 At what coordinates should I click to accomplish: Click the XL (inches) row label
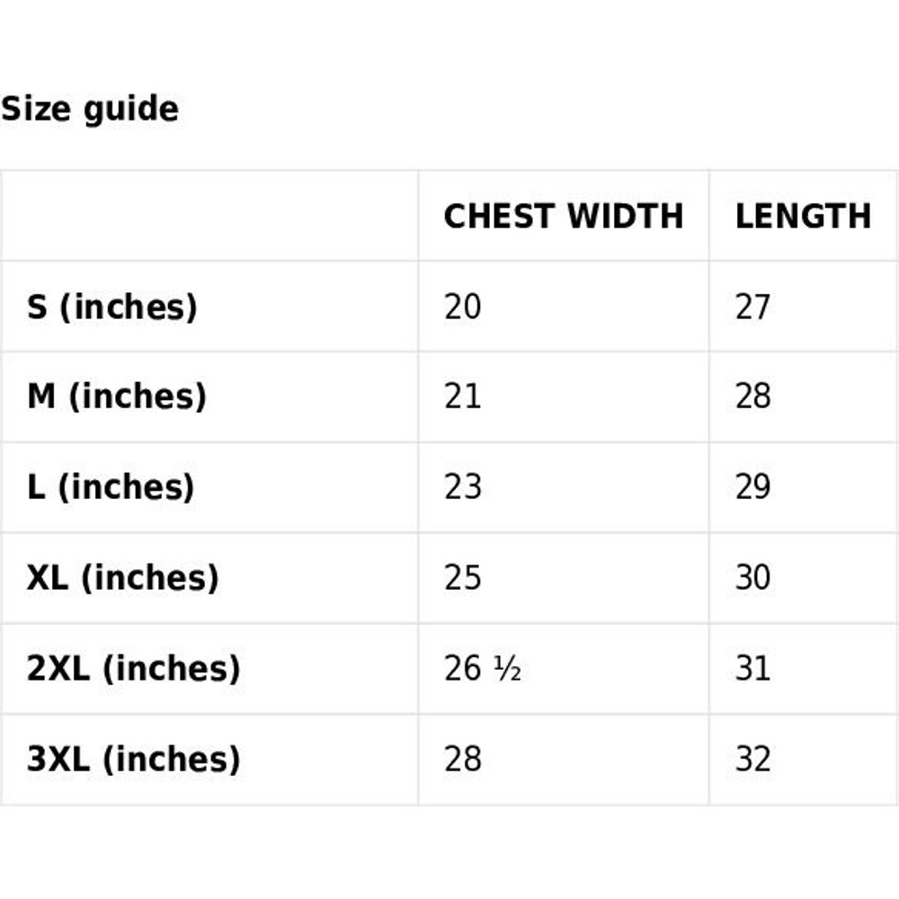click(x=123, y=577)
